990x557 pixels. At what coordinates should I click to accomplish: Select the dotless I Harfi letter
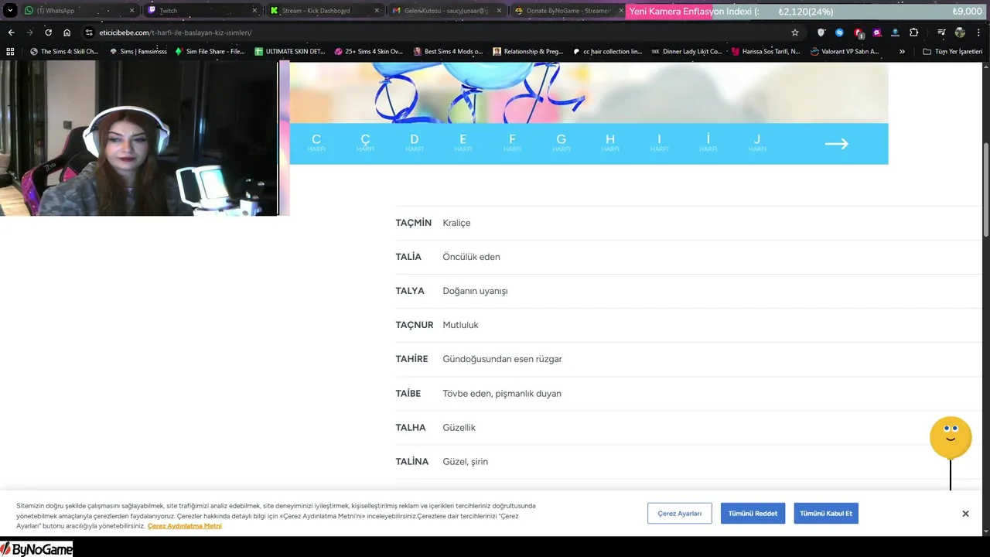tap(659, 143)
